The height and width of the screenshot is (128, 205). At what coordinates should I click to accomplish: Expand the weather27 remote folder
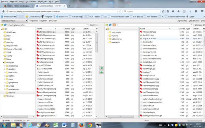108,42
